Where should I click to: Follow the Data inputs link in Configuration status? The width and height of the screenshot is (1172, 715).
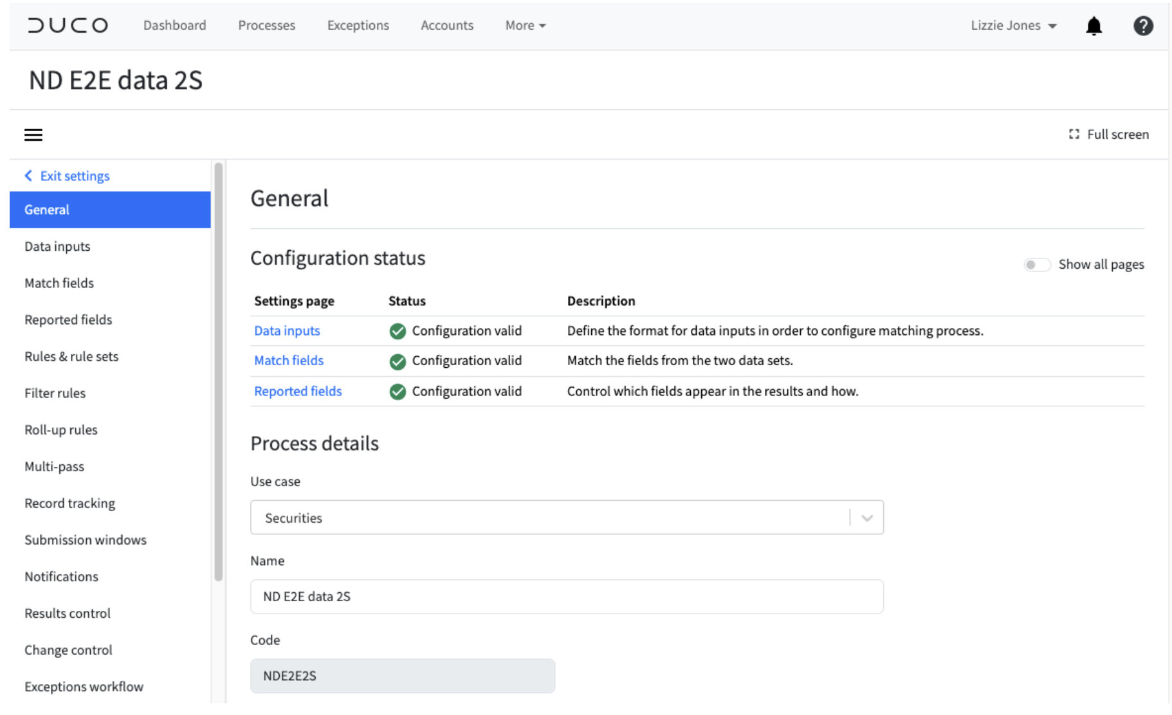pos(286,330)
